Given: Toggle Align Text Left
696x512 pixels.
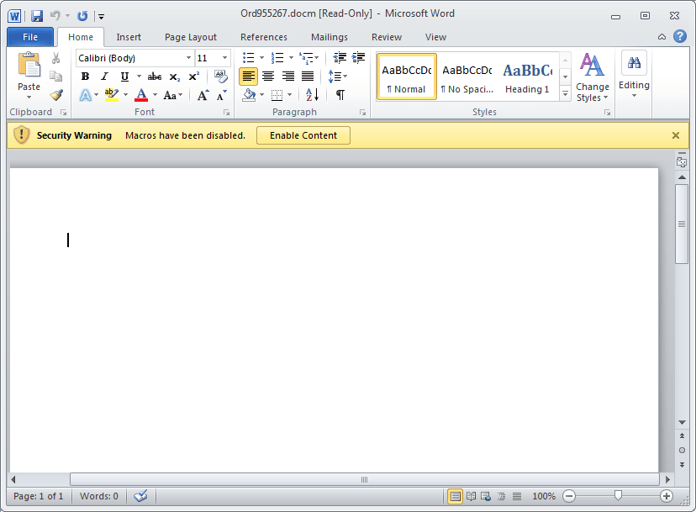Looking at the screenshot, I should [249, 77].
